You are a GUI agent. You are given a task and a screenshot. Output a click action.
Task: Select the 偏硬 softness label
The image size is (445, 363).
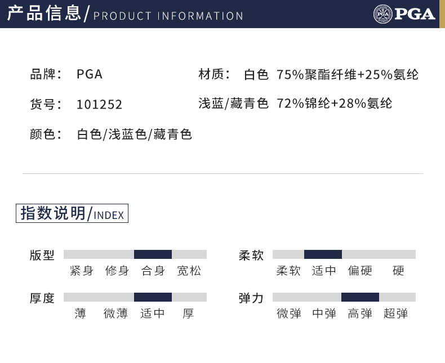tap(360, 271)
